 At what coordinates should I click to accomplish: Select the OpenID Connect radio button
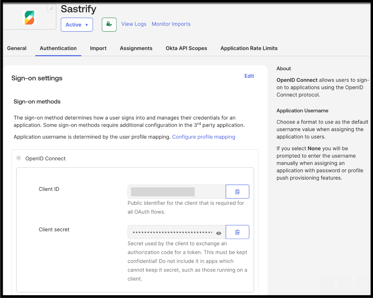coord(19,158)
